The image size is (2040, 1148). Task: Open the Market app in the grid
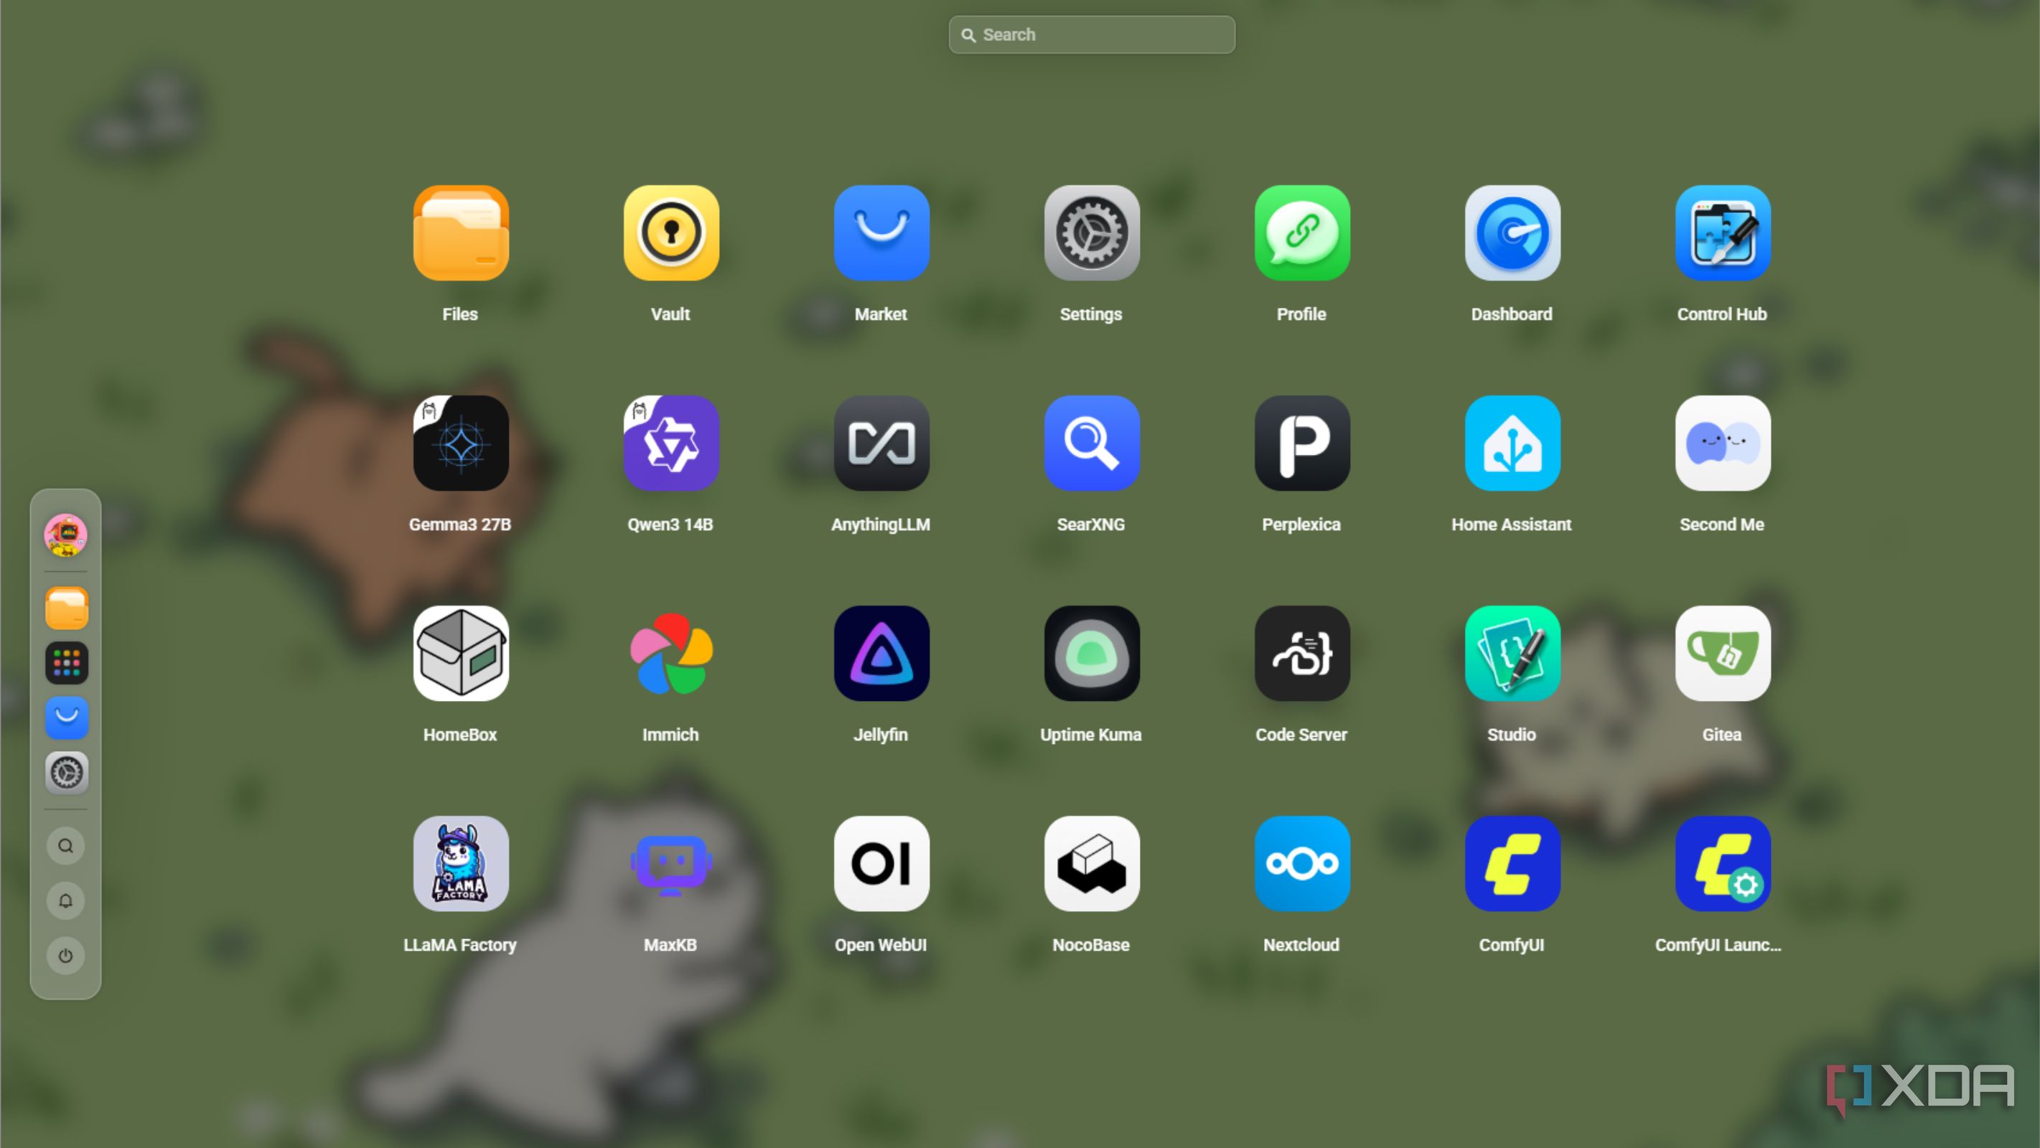point(881,232)
